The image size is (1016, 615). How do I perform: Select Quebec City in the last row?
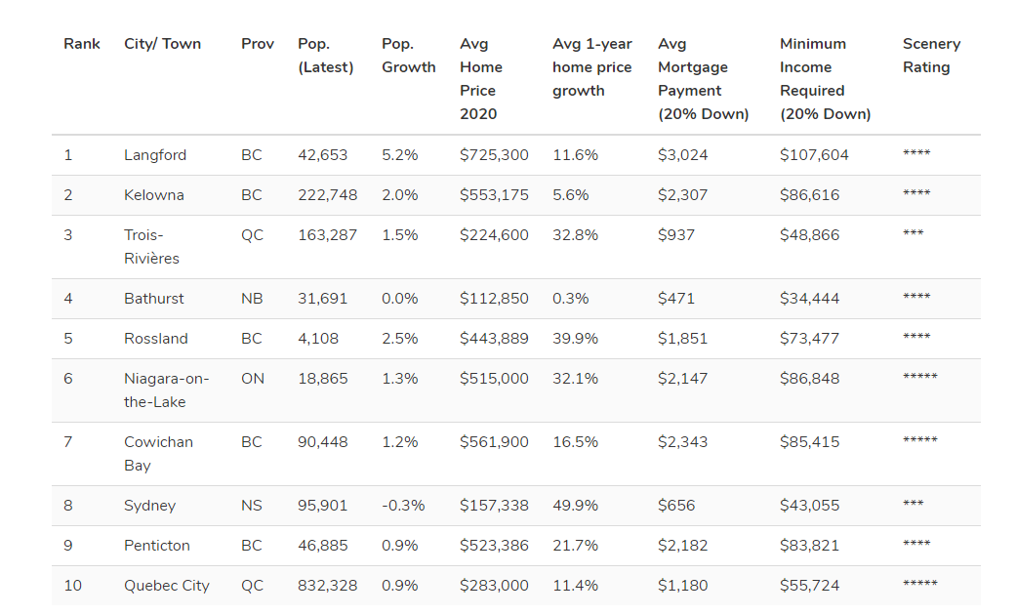tap(167, 586)
